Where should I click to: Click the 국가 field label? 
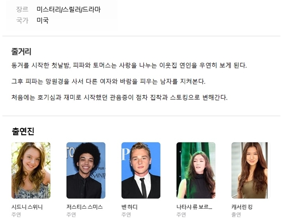click(x=22, y=20)
